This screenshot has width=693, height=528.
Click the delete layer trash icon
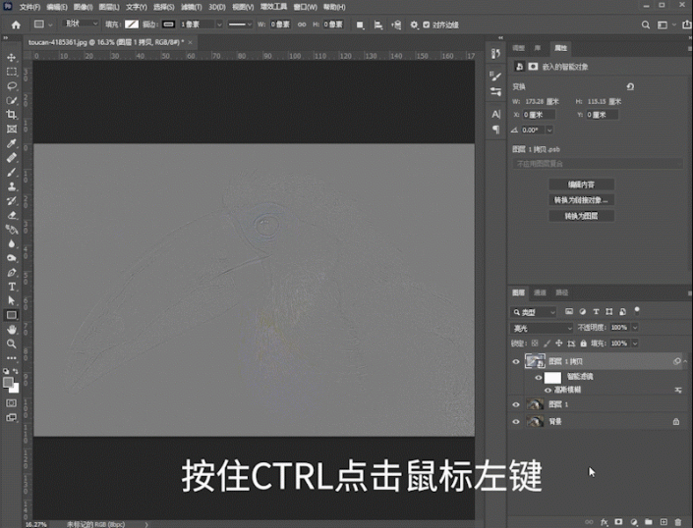(678, 522)
